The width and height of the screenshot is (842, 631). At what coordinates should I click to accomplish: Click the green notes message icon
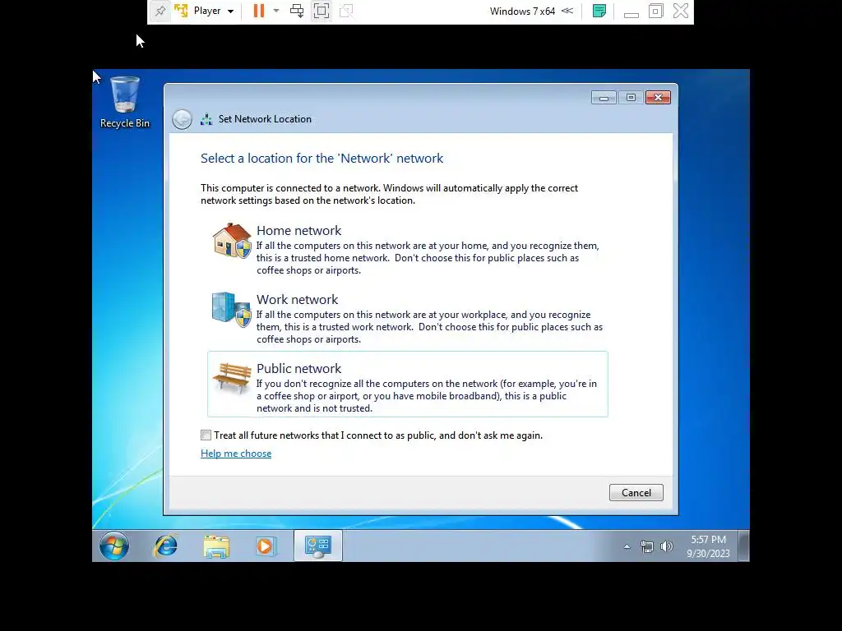[x=599, y=11]
